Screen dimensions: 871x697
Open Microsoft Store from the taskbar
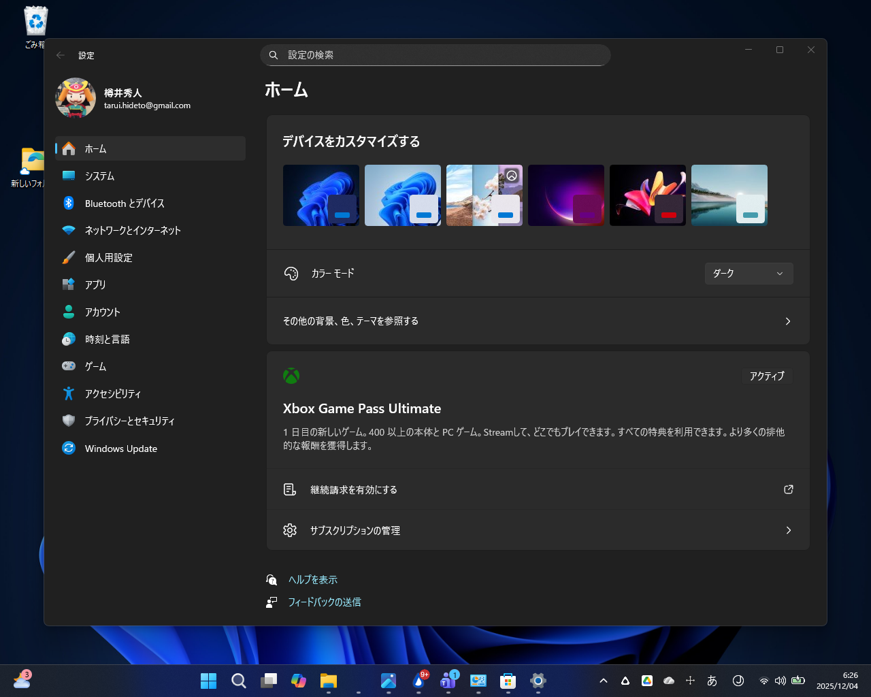508,681
